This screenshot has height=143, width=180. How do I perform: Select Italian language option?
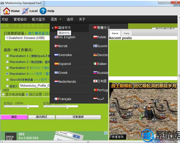(100, 64)
